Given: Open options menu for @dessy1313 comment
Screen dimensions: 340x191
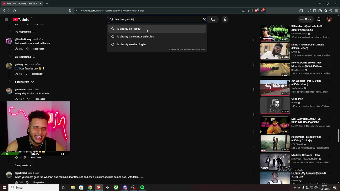Looking at the screenshot, I should tap(254, 64).
